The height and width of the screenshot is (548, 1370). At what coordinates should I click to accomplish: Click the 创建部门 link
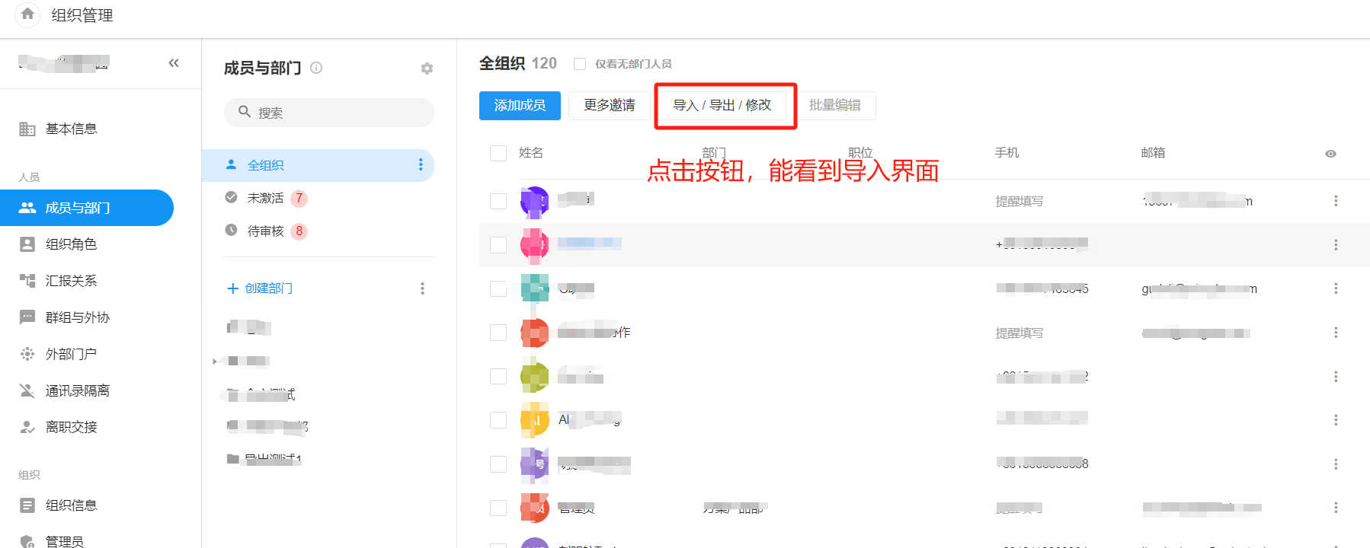(260, 288)
